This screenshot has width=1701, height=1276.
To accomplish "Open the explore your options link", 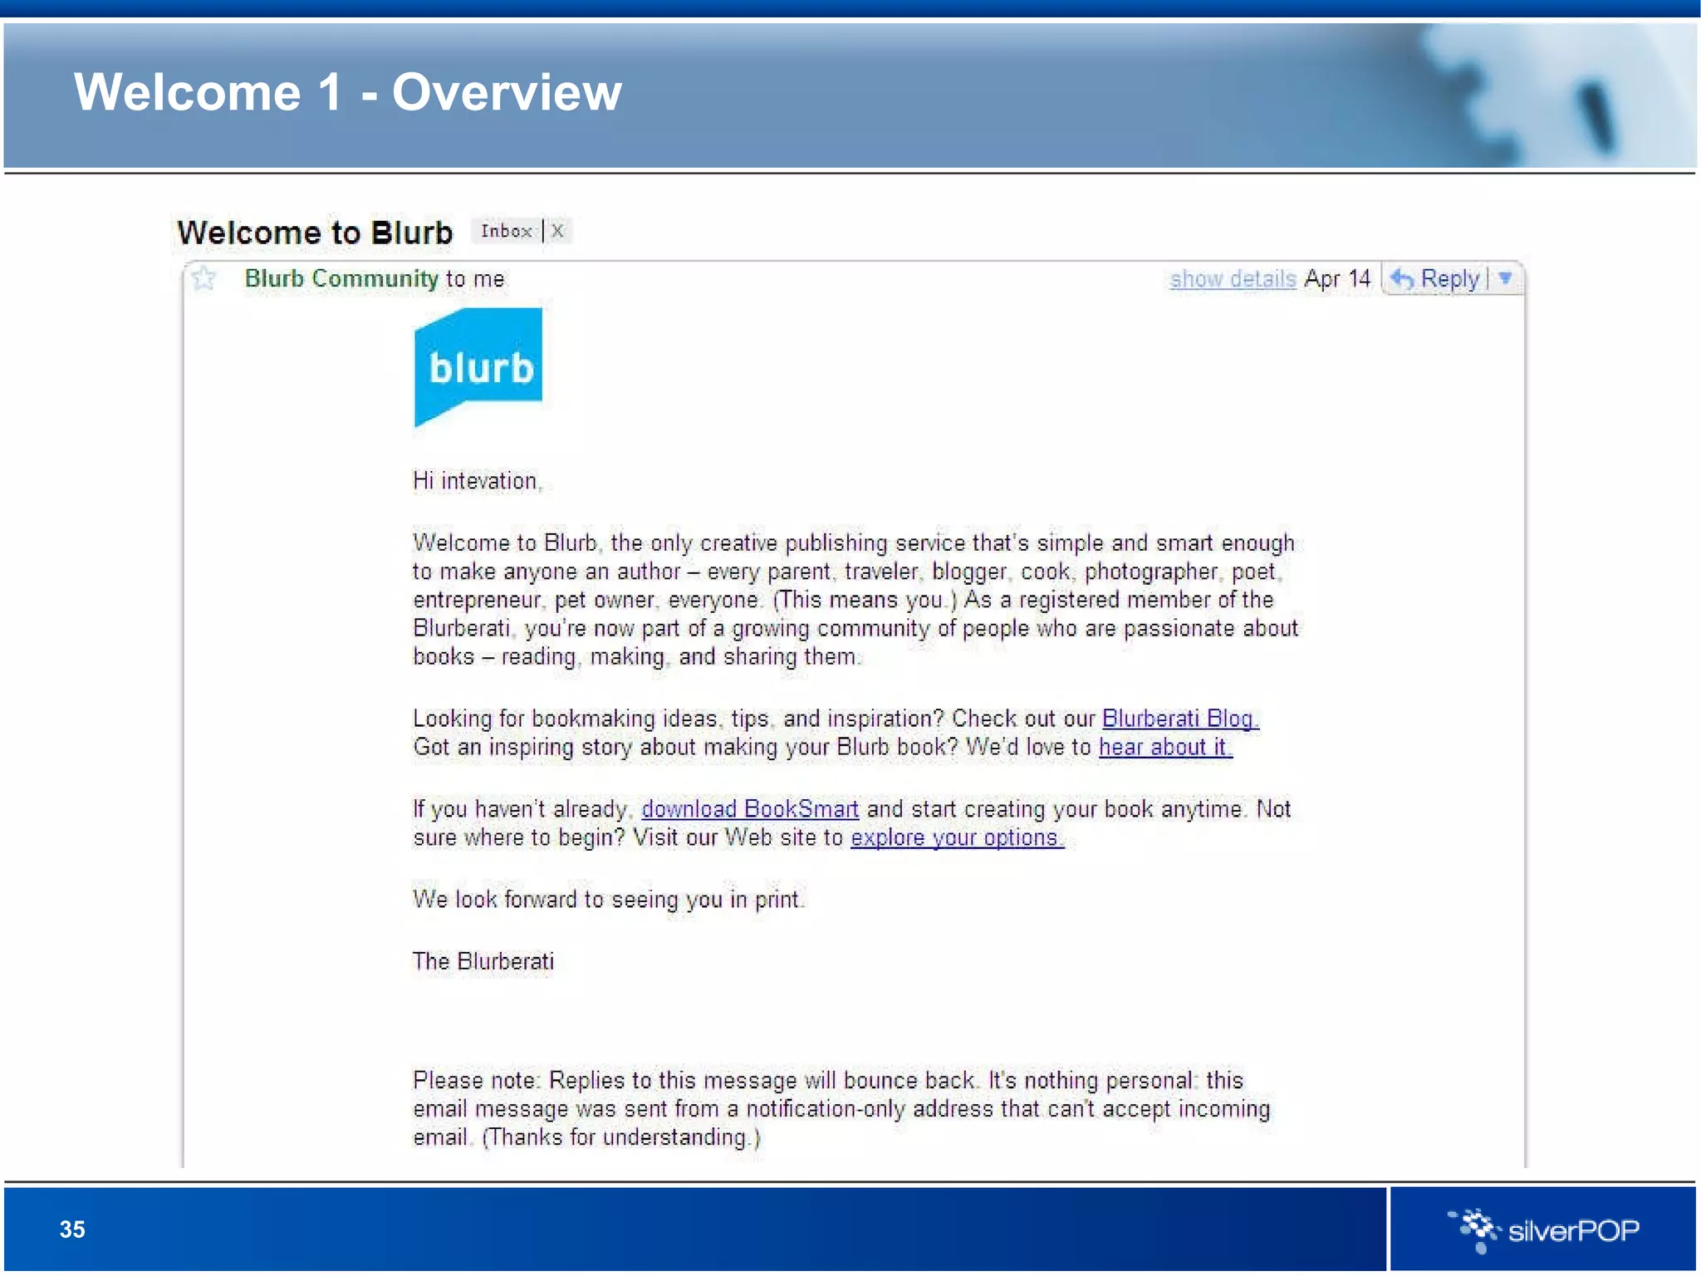I will (x=957, y=837).
